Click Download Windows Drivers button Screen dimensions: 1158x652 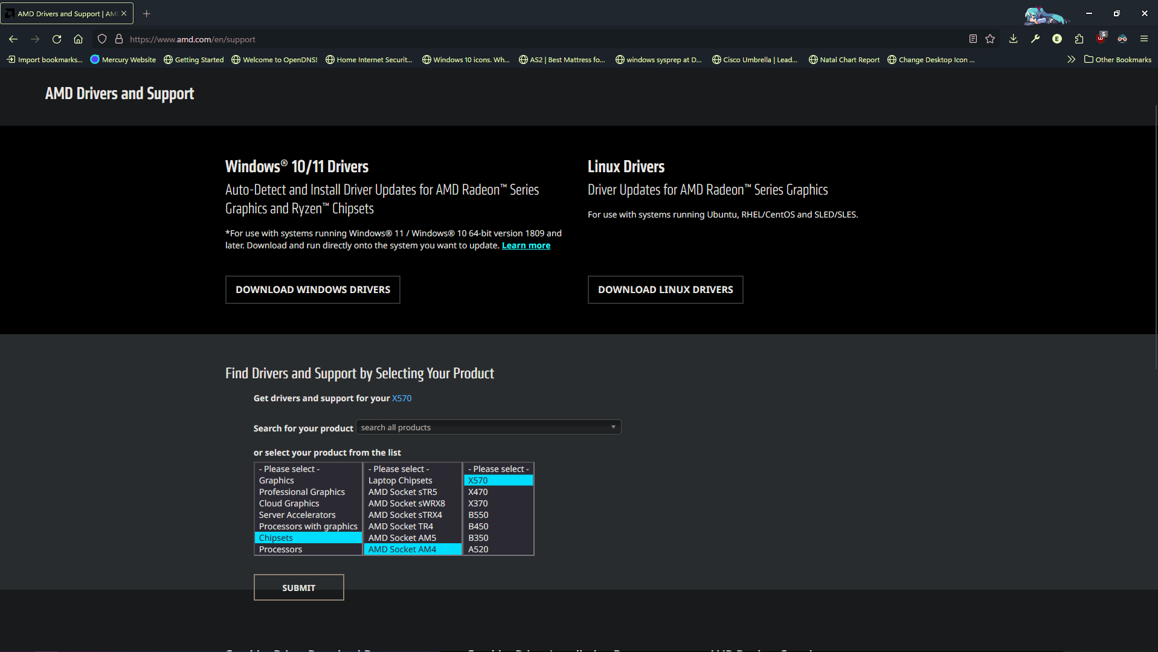click(x=312, y=290)
